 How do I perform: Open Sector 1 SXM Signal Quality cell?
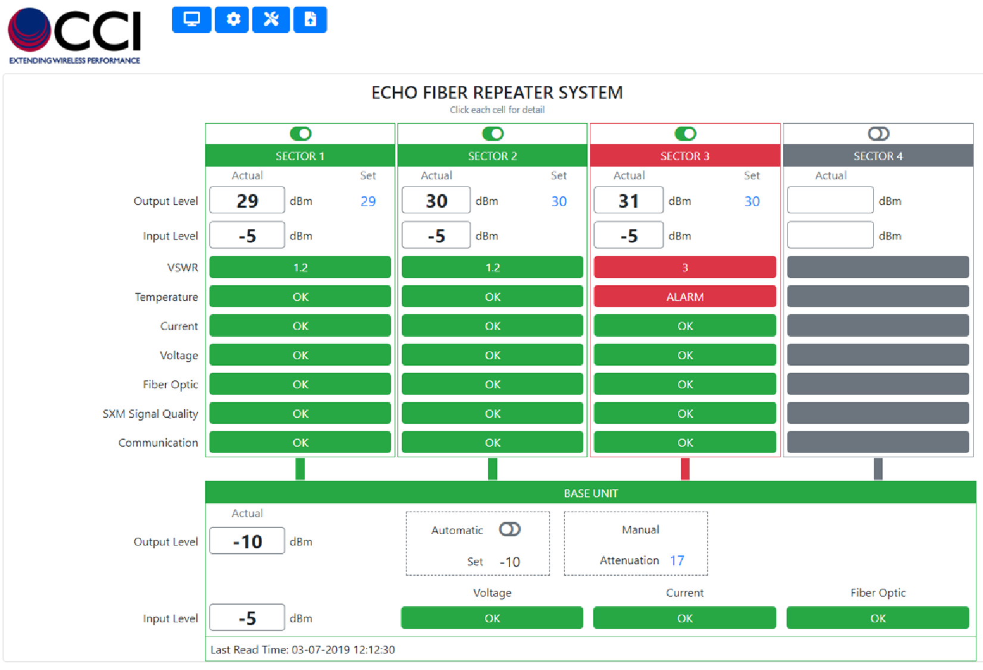click(300, 413)
